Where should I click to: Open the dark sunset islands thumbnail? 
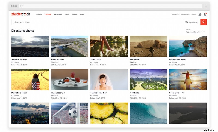[x=188, y=113]
